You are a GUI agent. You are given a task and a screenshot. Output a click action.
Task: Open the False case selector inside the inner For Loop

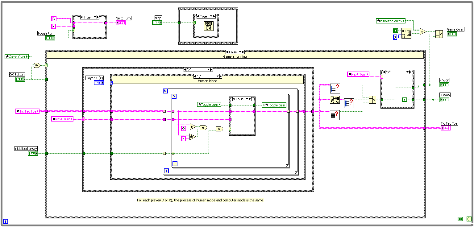click(242, 99)
